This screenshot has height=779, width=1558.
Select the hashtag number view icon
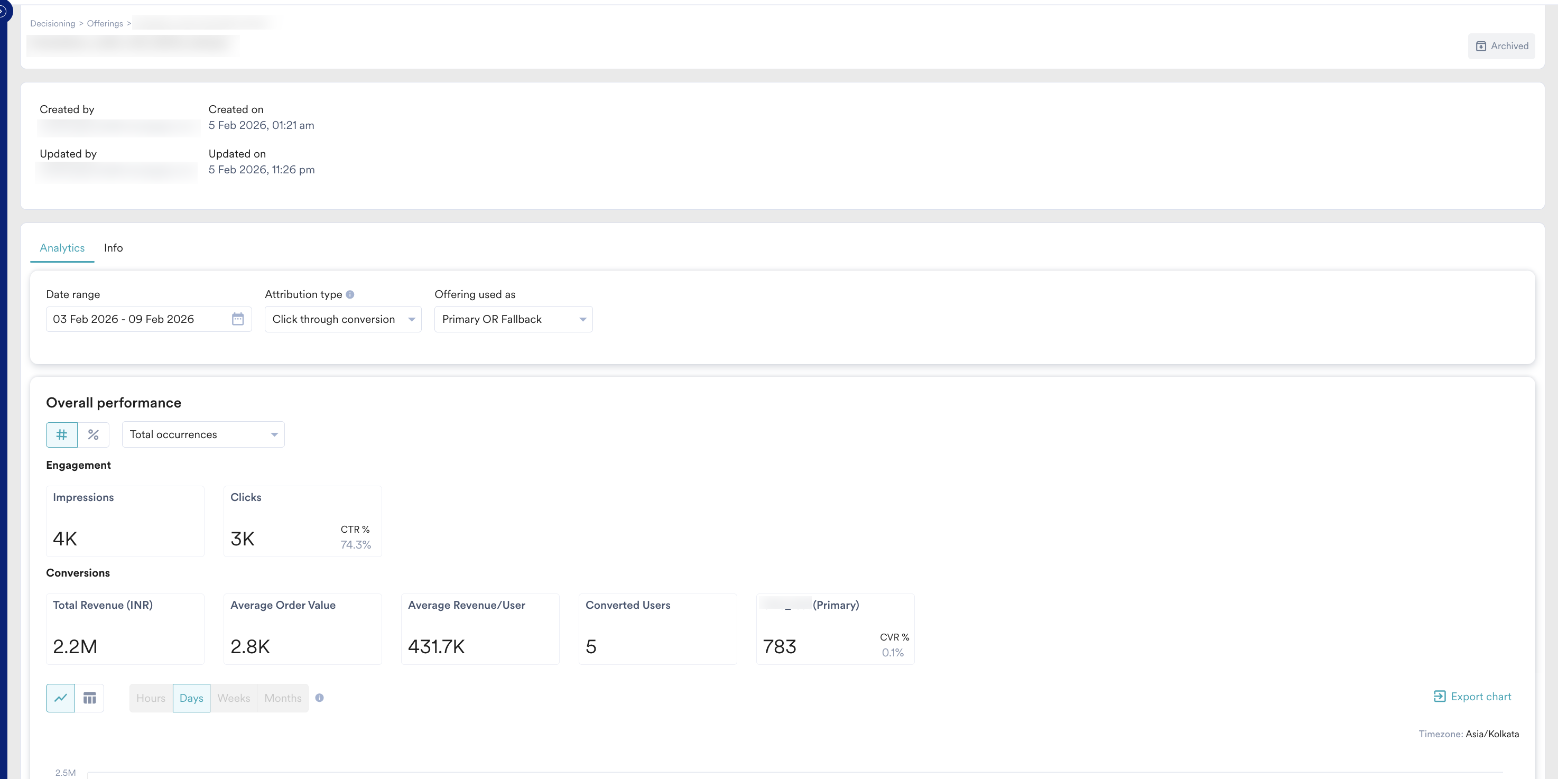click(x=61, y=434)
